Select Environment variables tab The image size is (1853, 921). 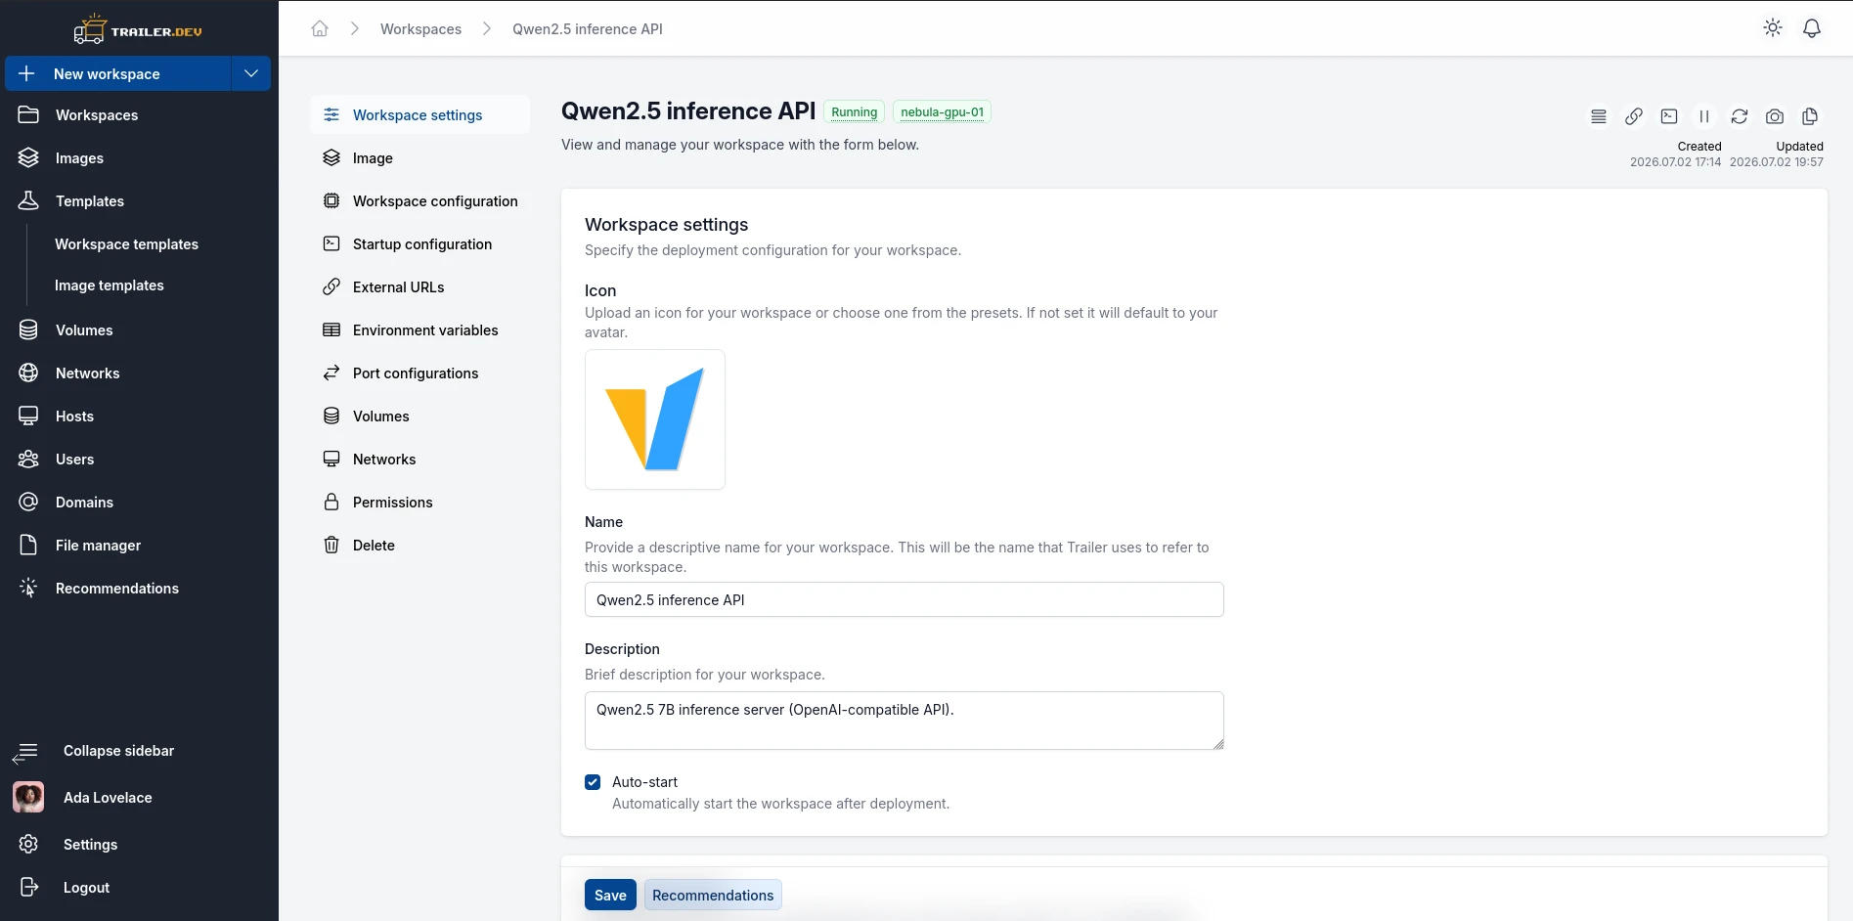click(x=420, y=330)
